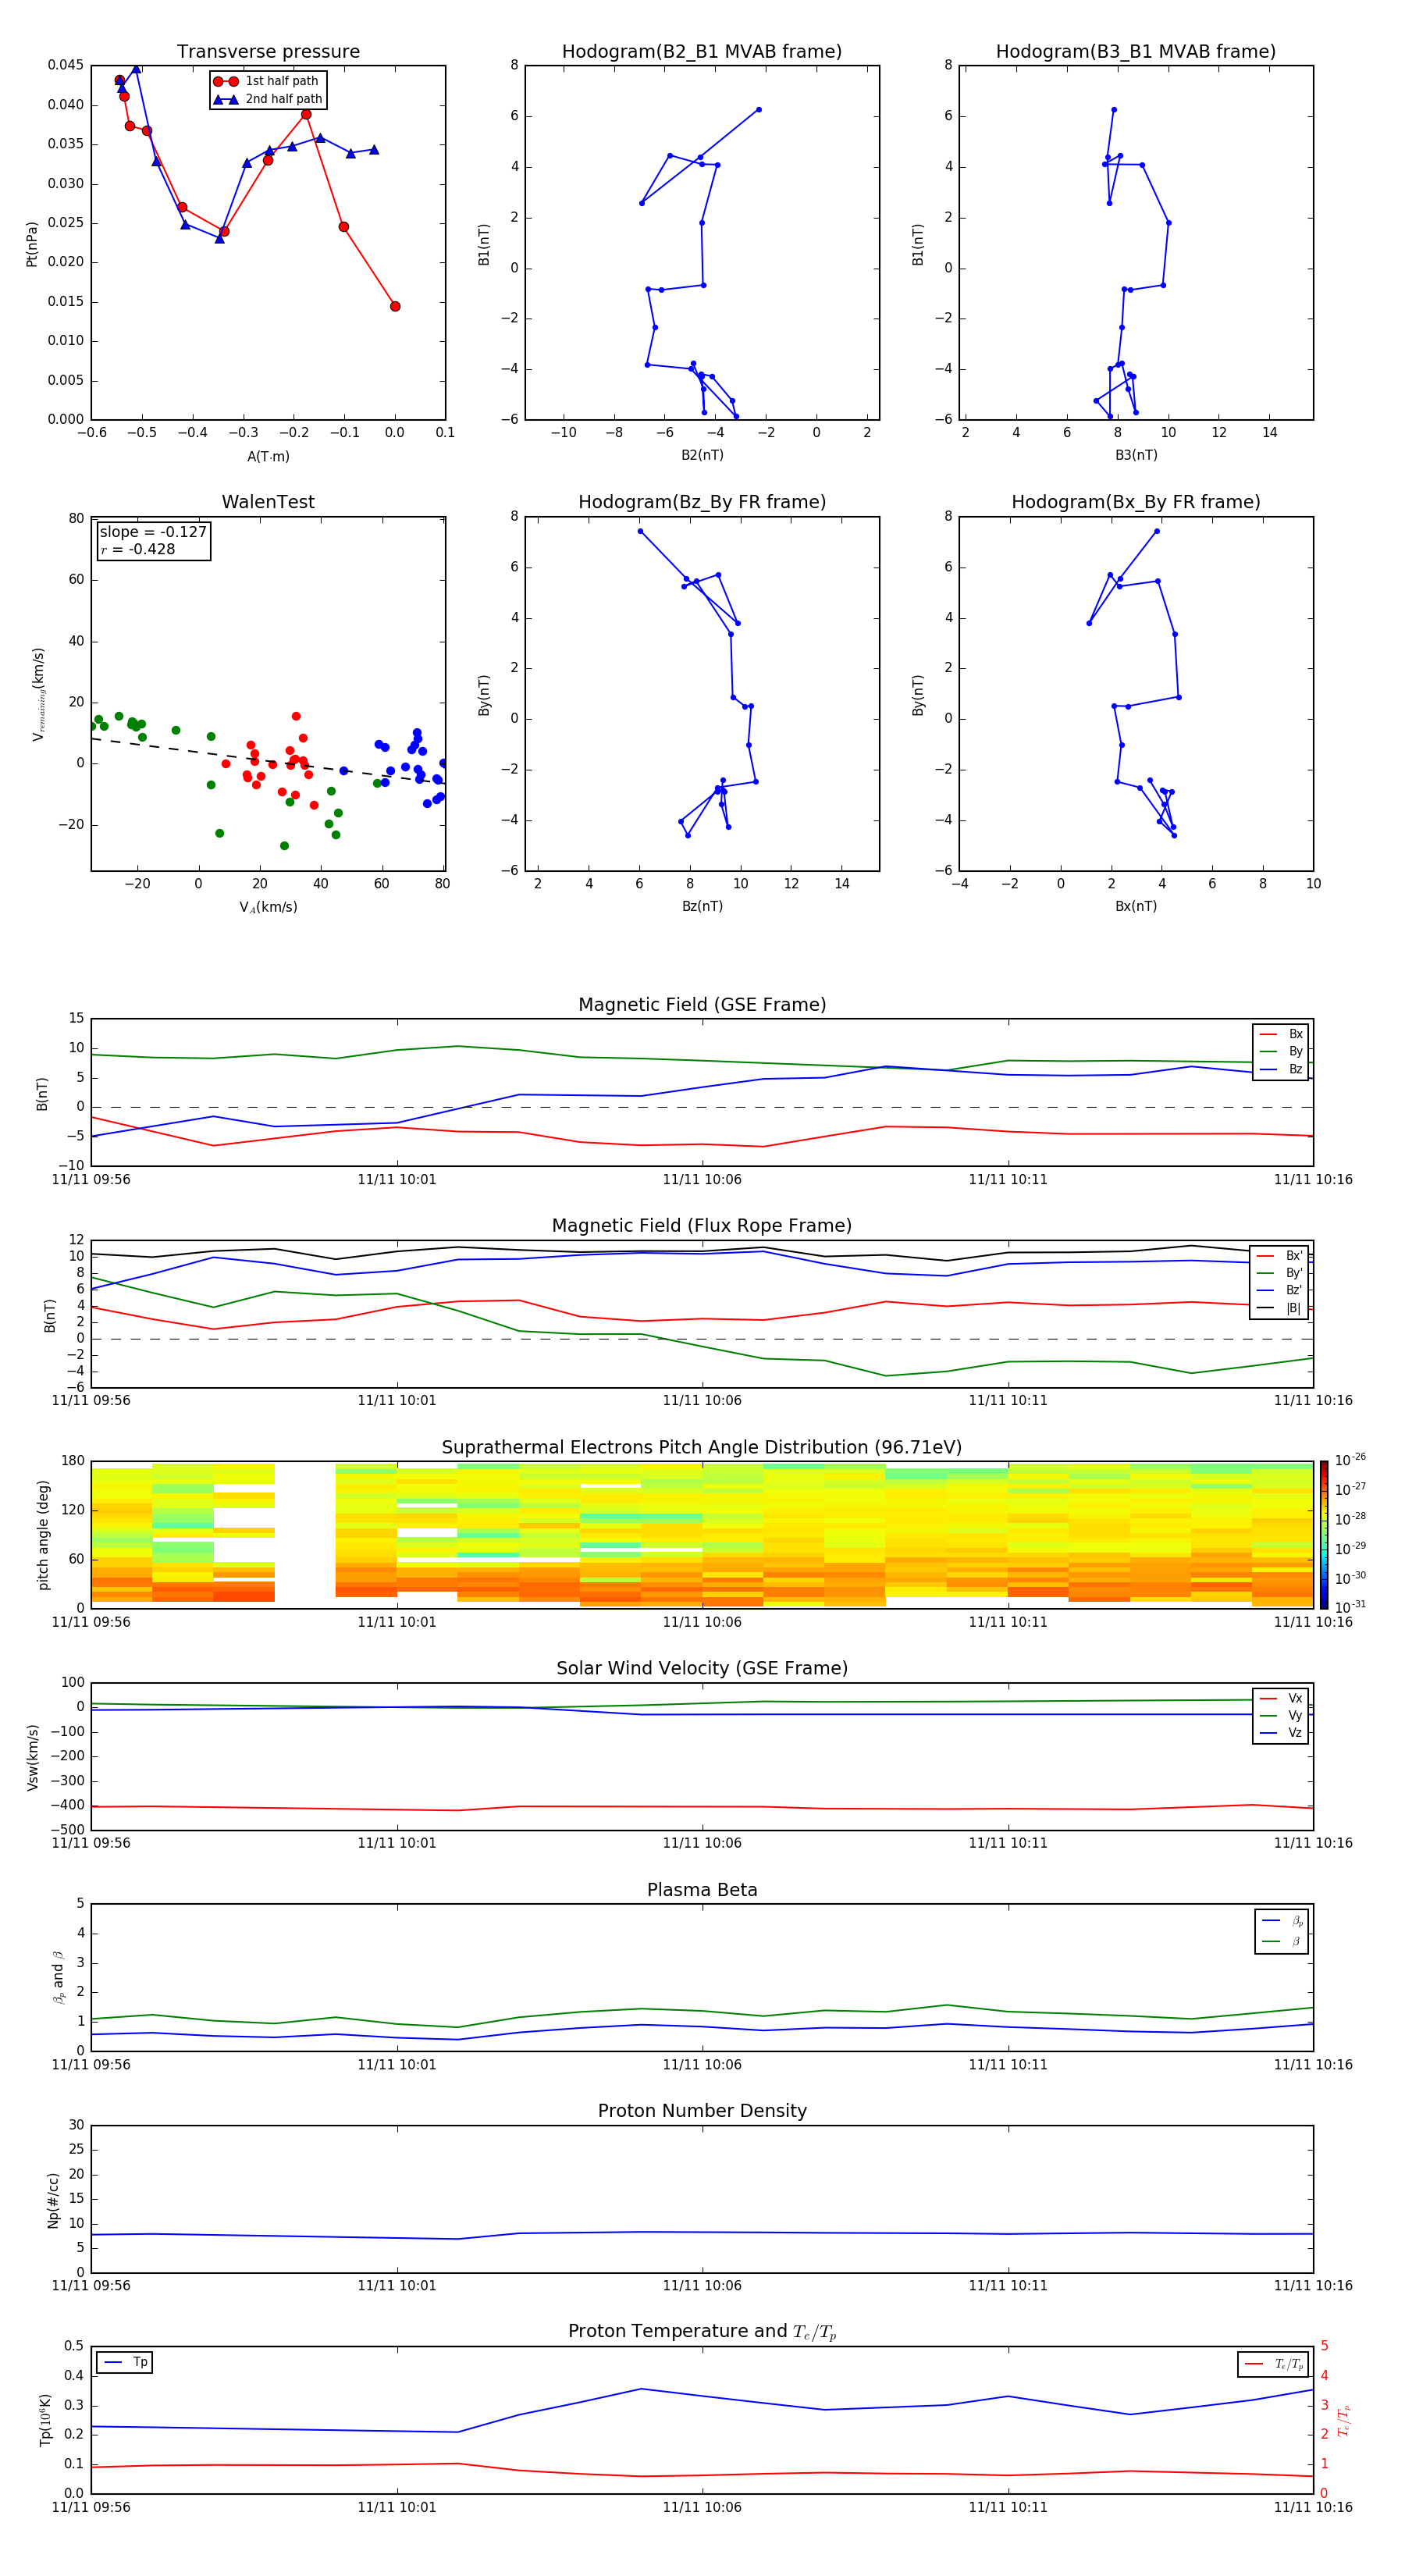Click the 'Proton Number Density' title
1405x2576 pixels.
pos(702,2111)
